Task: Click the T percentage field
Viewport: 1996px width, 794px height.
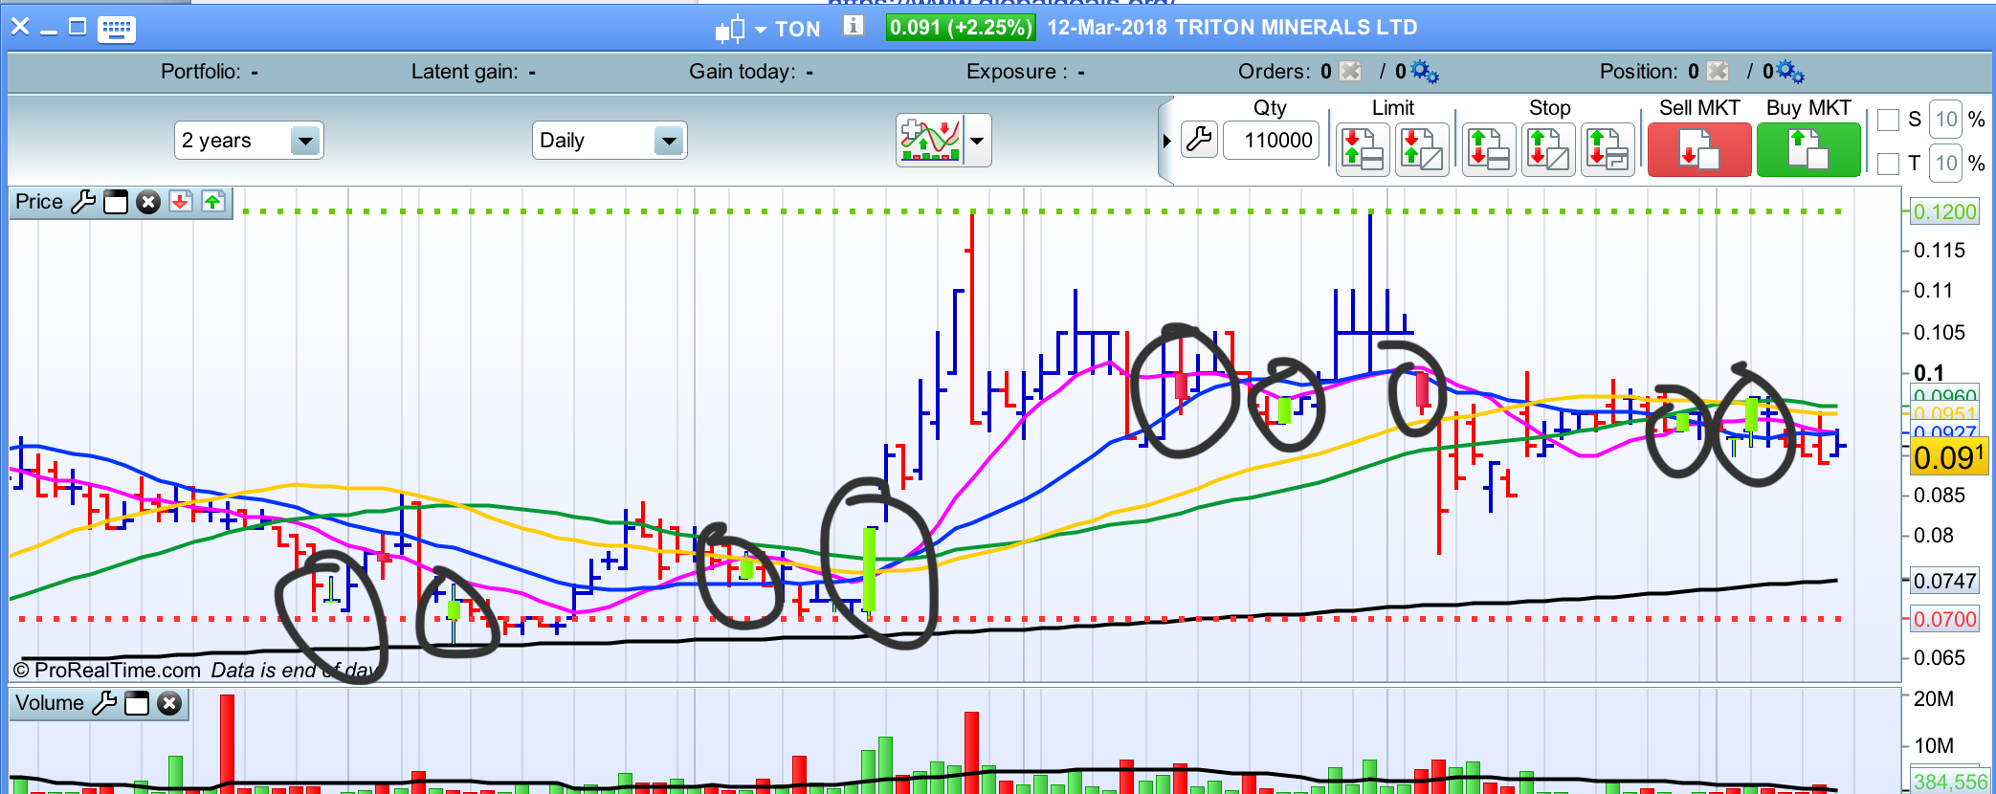Action: coord(1946,164)
